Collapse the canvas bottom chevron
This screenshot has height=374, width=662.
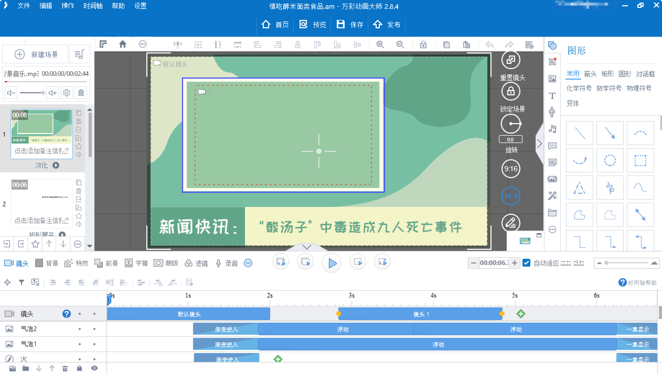[307, 247]
